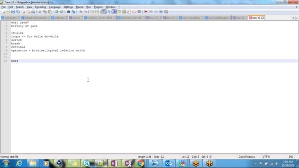Open the File menu
299x168 pixels.
pos(3,7)
